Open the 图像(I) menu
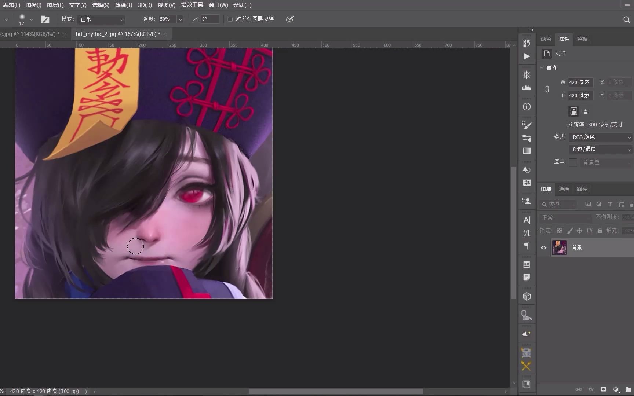This screenshot has height=396, width=634. pyautogui.click(x=33, y=5)
